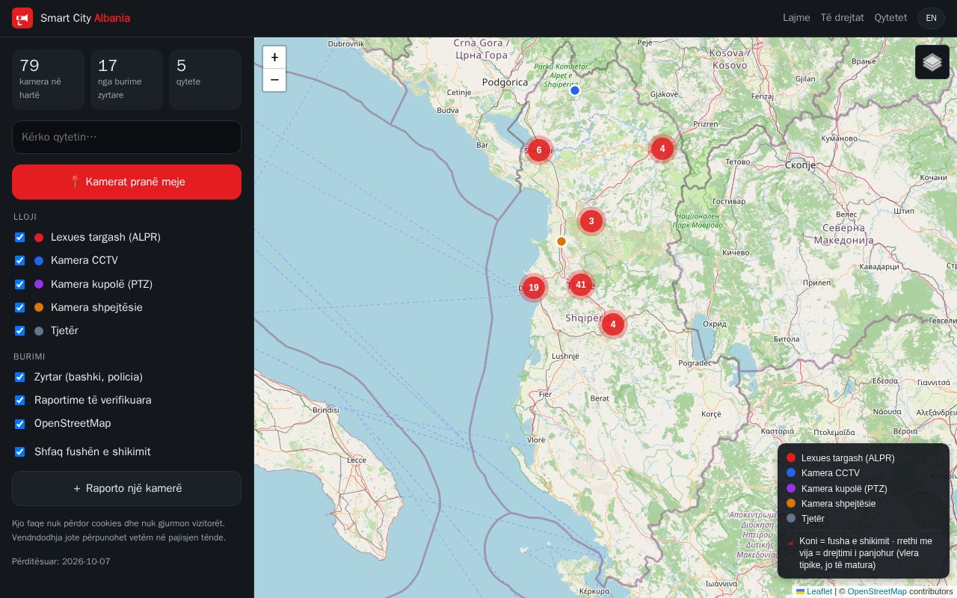Open the OpenStreetMap contributors link
Image resolution: width=957 pixels, height=598 pixels.
coord(876,591)
